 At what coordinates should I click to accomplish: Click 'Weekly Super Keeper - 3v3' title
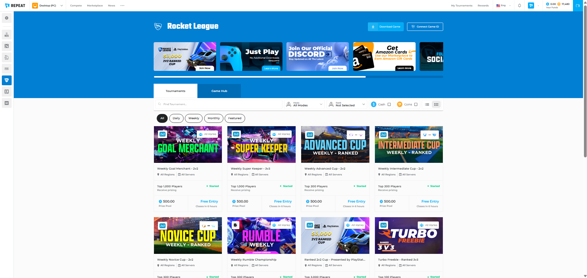[x=250, y=169]
